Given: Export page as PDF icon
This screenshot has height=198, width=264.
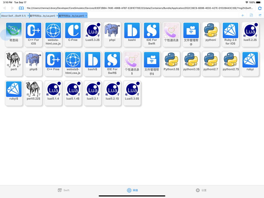Looking at the screenshot, I should pos(251,15).
